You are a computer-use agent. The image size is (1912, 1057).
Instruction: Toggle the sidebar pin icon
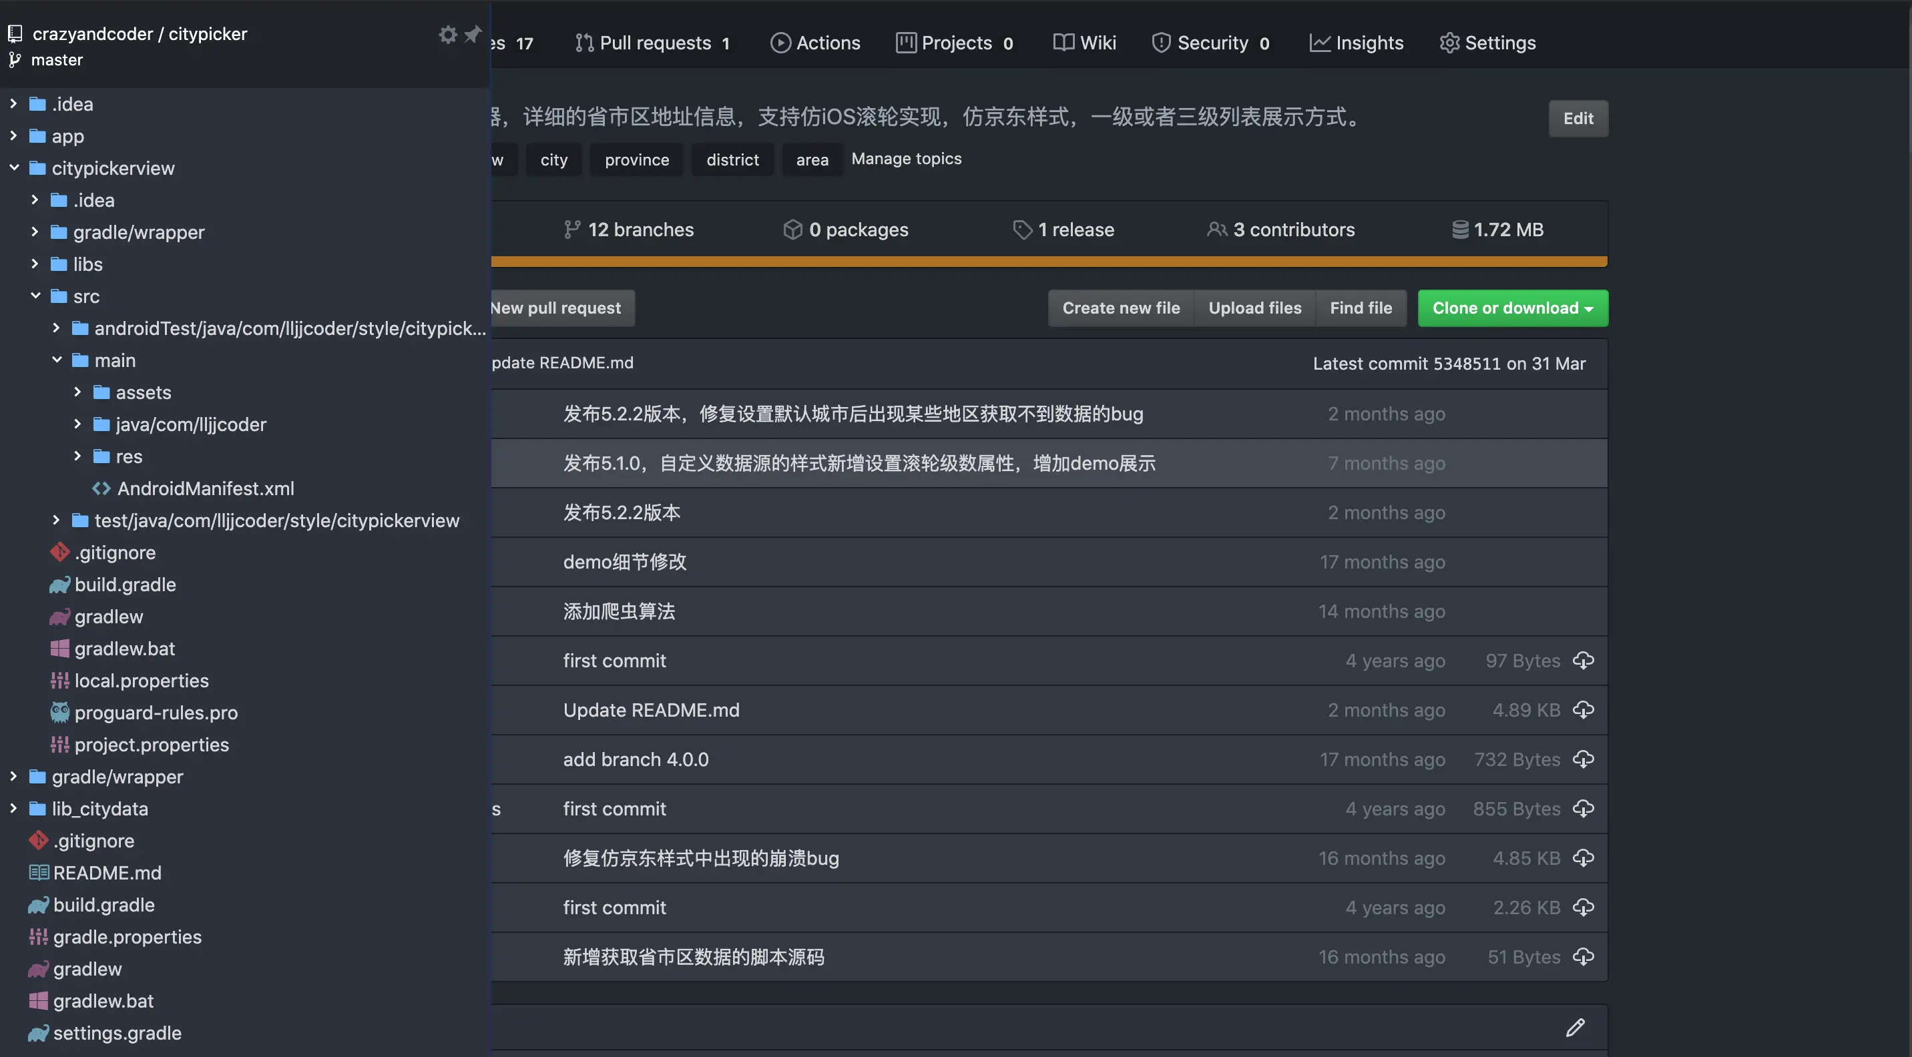pos(473,34)
